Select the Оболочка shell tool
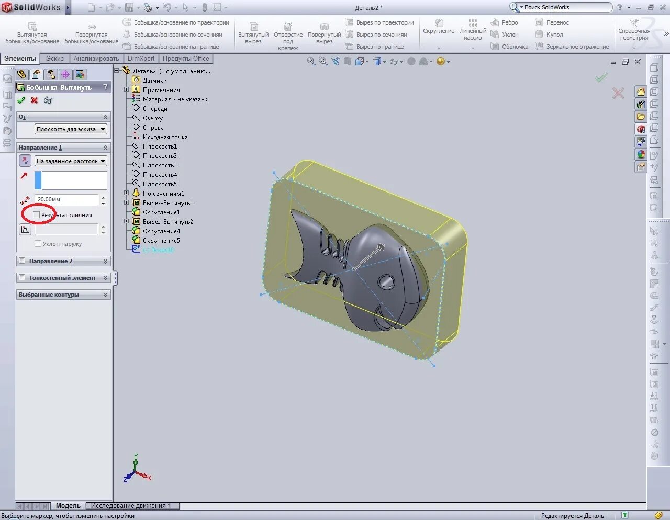Image resolution: width=670 pixels, height=520 pixels. [x=509, y=47]
